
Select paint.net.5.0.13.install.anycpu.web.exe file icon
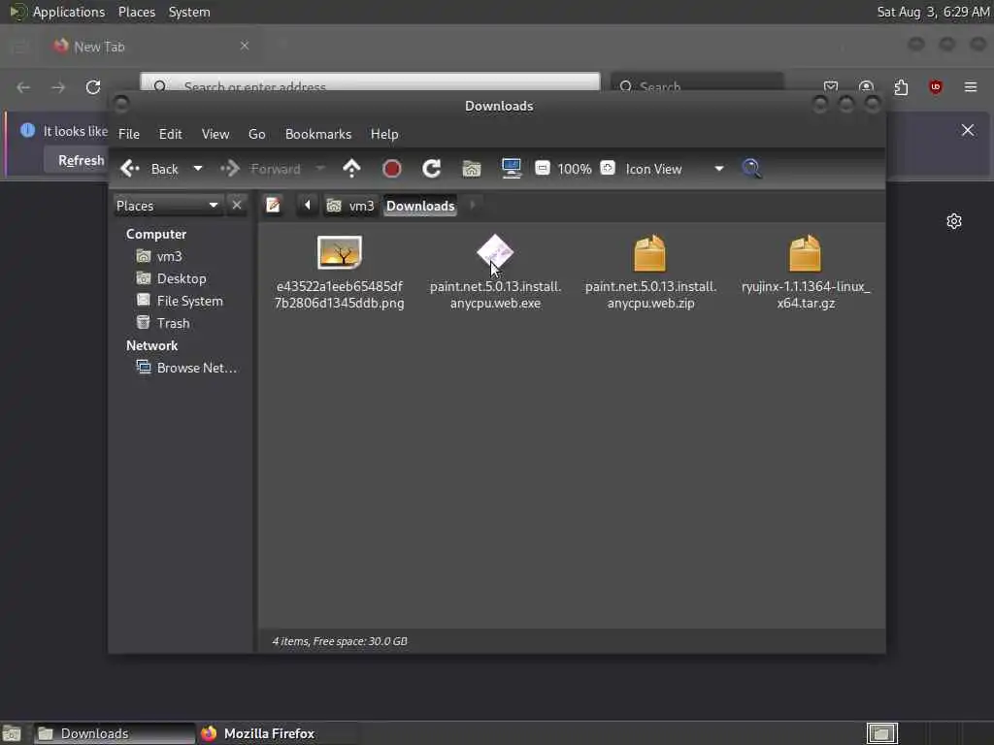pyautogui.click(x=495, y=253)
